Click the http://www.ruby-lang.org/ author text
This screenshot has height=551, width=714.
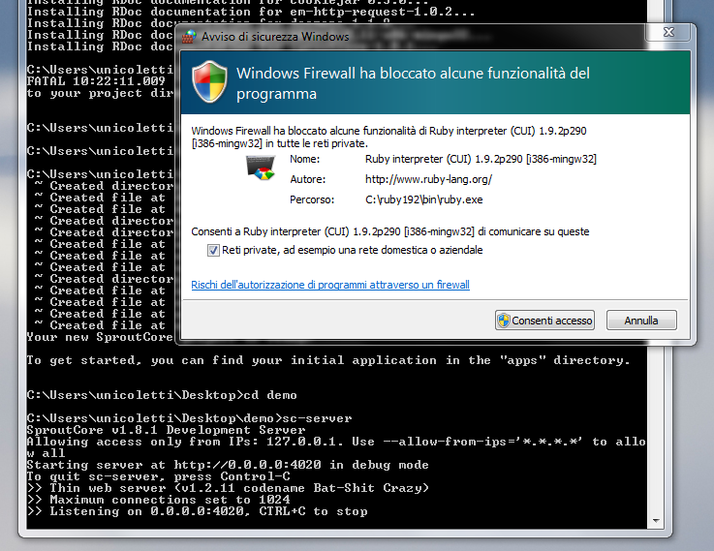tap(428, 179)
